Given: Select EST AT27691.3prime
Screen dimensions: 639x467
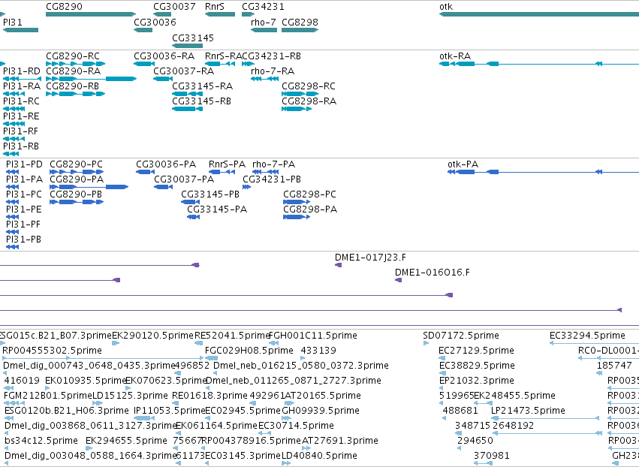Looking at the screenshot, I should 340,441.
